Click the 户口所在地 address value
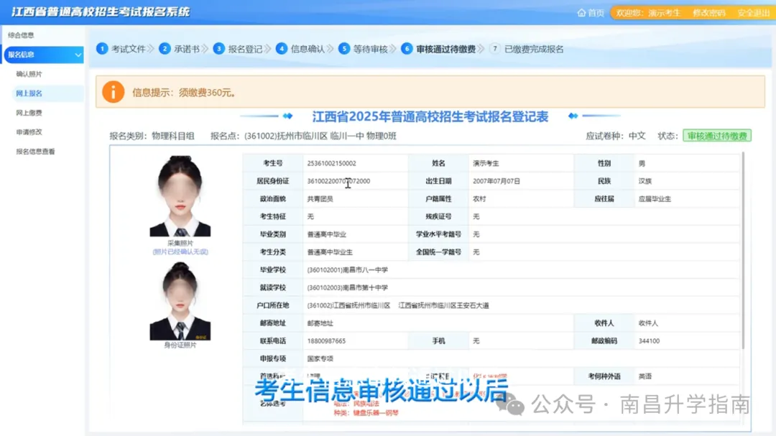 [398, 305]
